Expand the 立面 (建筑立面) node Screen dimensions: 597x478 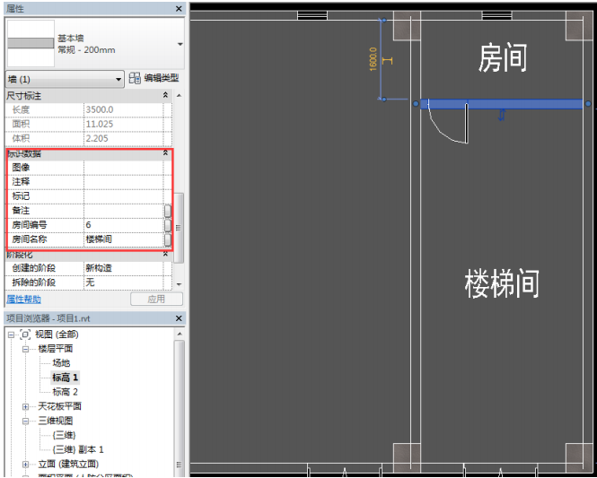click(x=25, y=465)
